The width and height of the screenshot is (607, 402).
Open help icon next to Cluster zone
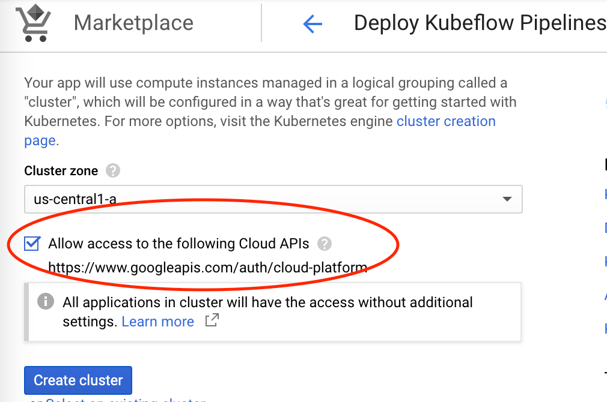tap(113, 170)
